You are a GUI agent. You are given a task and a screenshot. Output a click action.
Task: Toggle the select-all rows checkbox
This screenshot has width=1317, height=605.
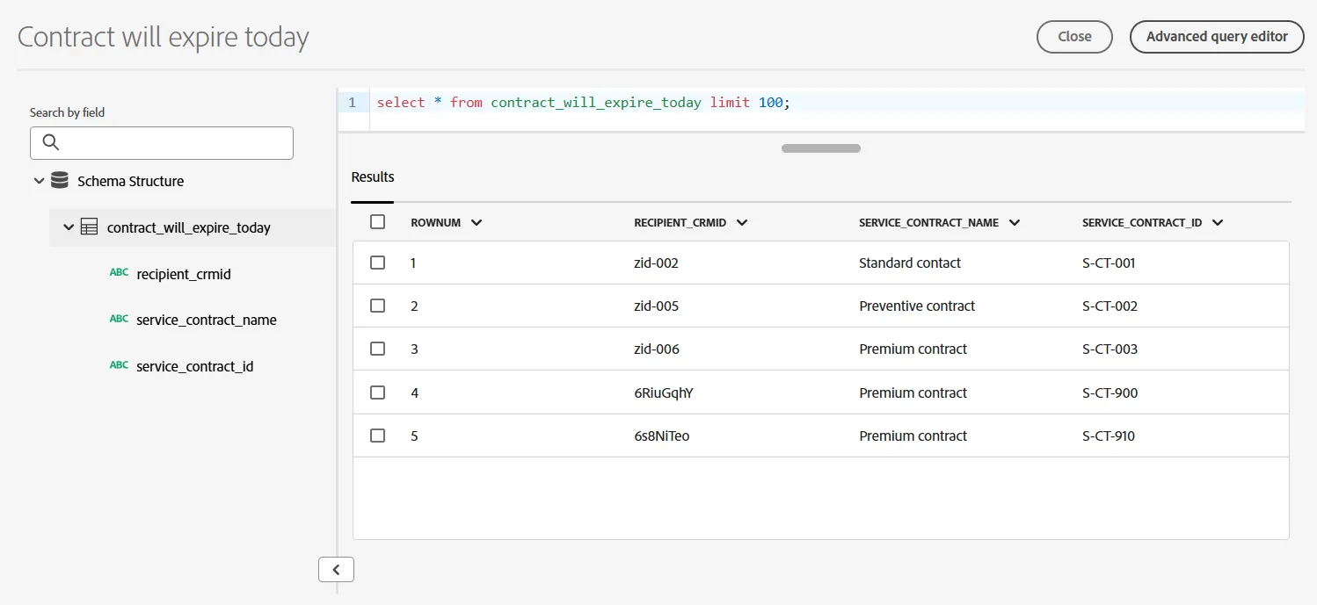378,222
